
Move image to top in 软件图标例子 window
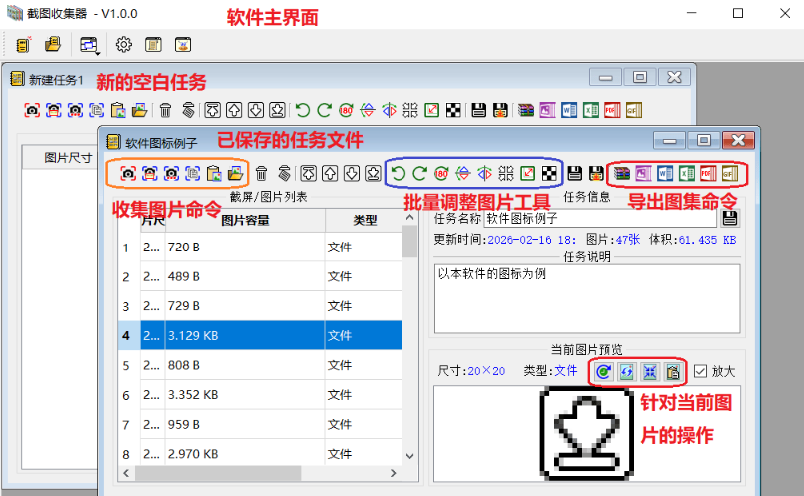click(x=309, y=174)
